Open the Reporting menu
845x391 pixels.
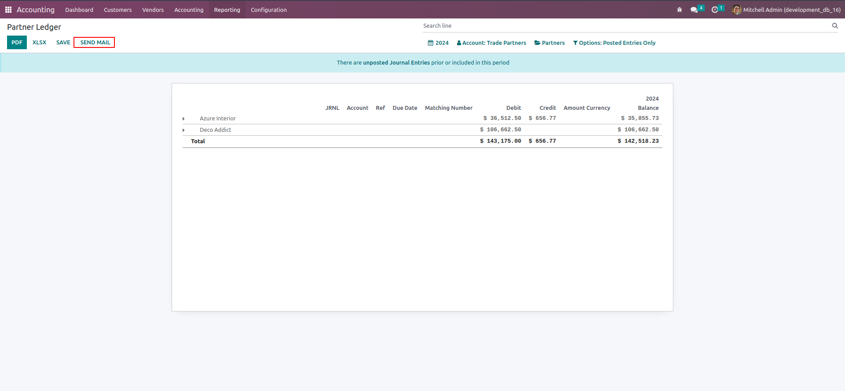[227, 10]
